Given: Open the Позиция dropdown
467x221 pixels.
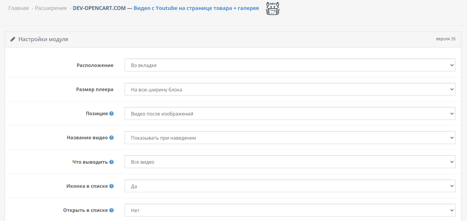Looking at the screenshot, I should pyautogui.click(x=290, y=113).
